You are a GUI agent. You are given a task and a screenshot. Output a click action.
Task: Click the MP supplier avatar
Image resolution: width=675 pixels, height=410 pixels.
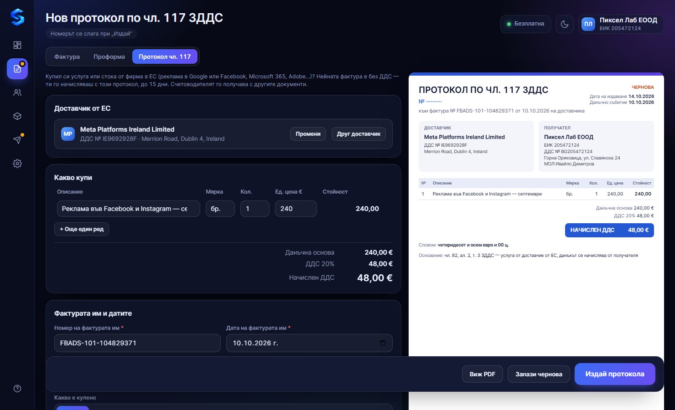pos(68,134)
